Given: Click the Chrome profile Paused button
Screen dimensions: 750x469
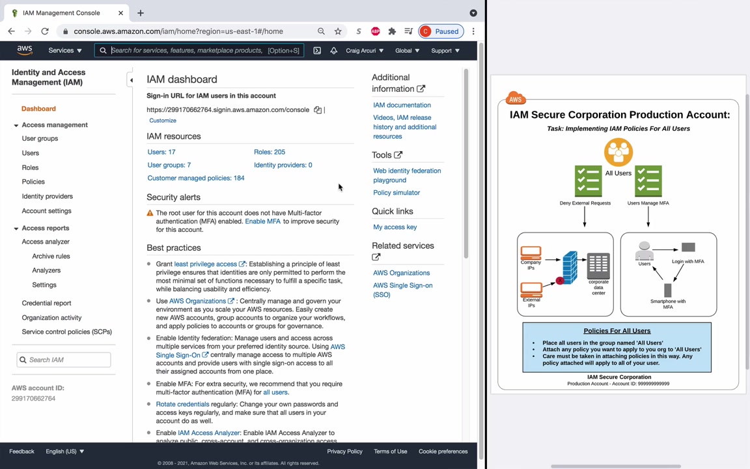Looking at the screenshot, I should tap(441, 31).
